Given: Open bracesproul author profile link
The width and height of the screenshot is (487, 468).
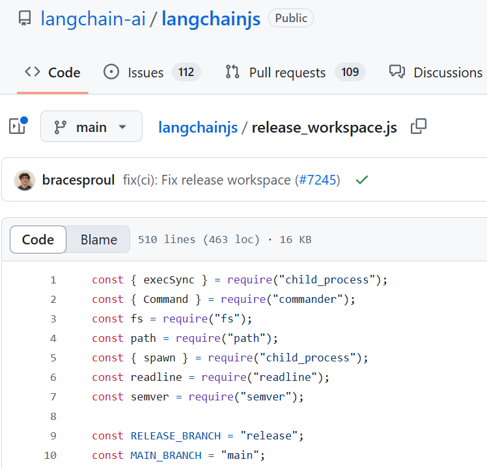Looking at the screenshot, I should pos(78,180).
